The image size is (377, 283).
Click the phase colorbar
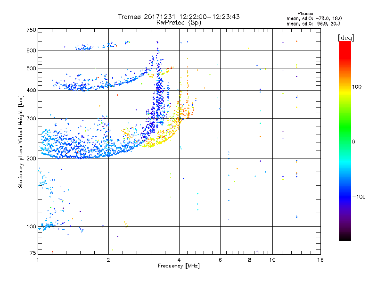[345, 141]
